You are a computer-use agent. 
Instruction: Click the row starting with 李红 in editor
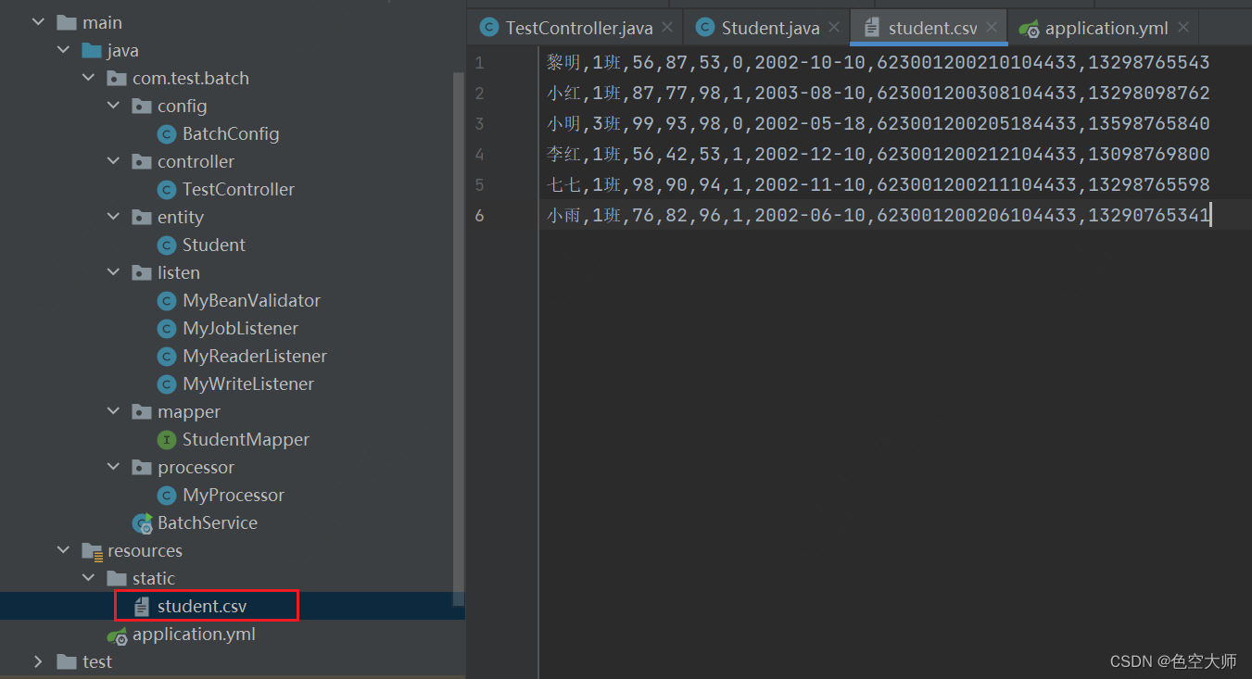879,154
